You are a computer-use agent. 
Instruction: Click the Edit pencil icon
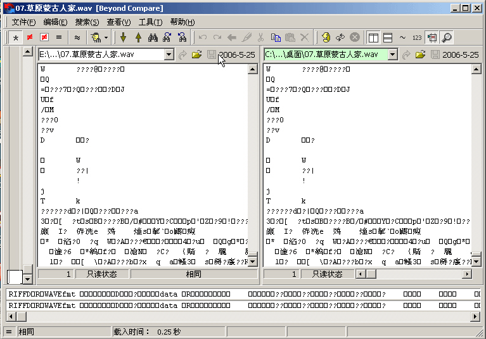click(x=246, y=37)
